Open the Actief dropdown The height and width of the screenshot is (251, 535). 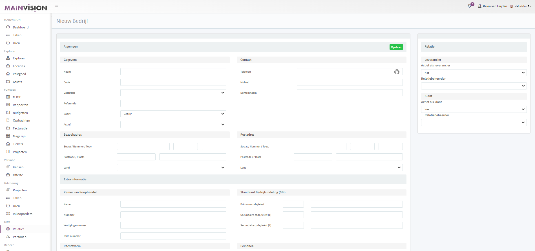coord(173,125)
